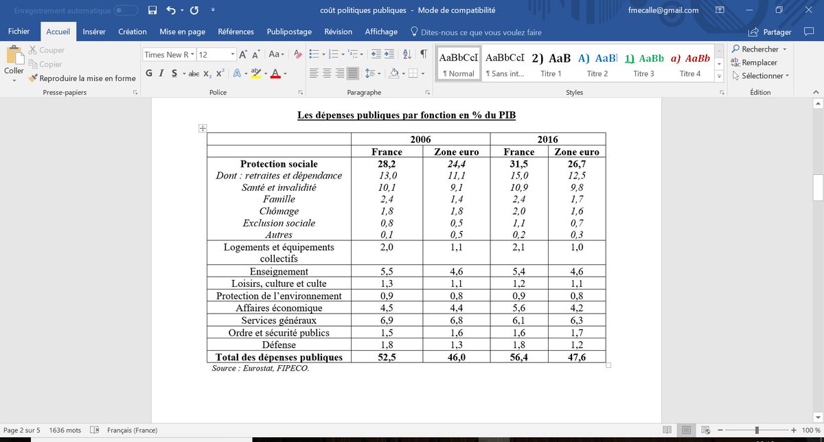Toggle Enregistrement automatique switch

coord(125,10)
